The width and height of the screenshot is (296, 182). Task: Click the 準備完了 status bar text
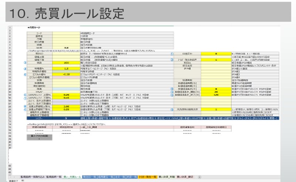[13, 181]
